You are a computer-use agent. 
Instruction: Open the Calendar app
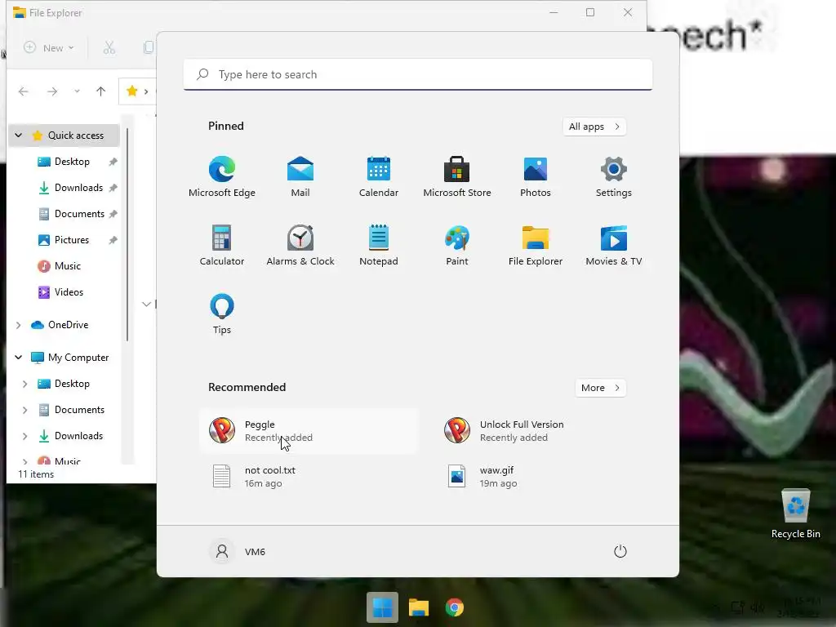[379, 177]
